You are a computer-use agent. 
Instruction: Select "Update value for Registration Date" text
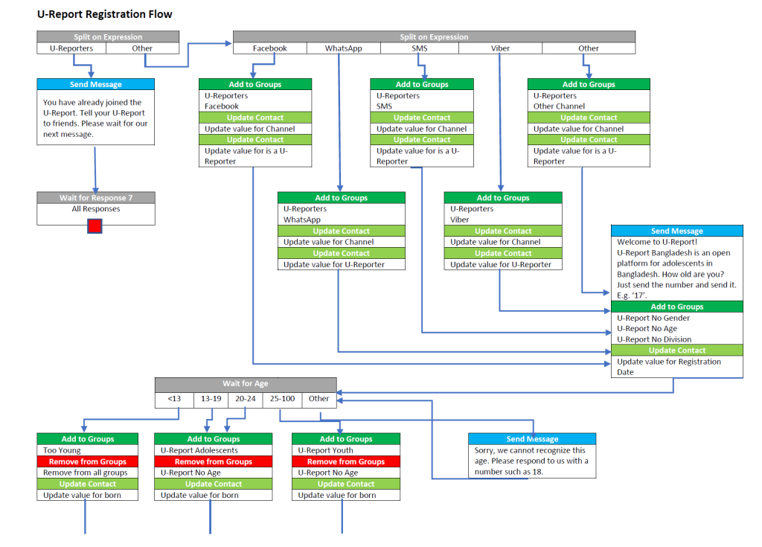[x=669, y=367]
